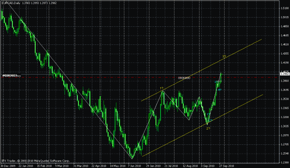Viewport: 290px width, 168px height.
Task: Select the 1.2540 price axis label
Action: pos(284,154)
